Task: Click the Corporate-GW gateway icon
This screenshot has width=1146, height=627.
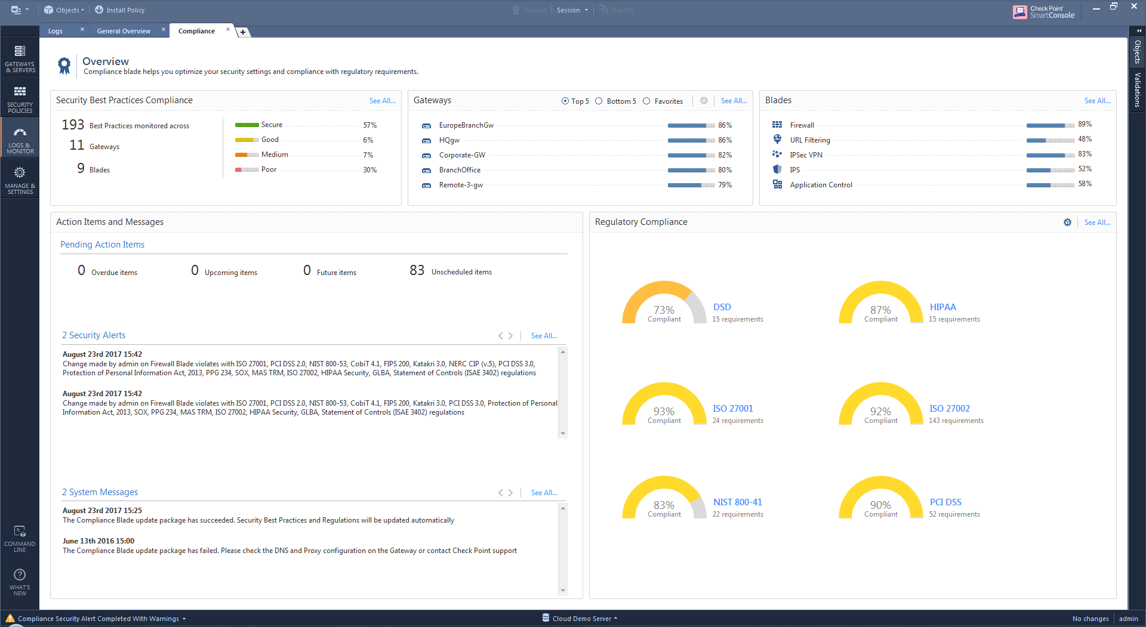Action: point(426,156)
